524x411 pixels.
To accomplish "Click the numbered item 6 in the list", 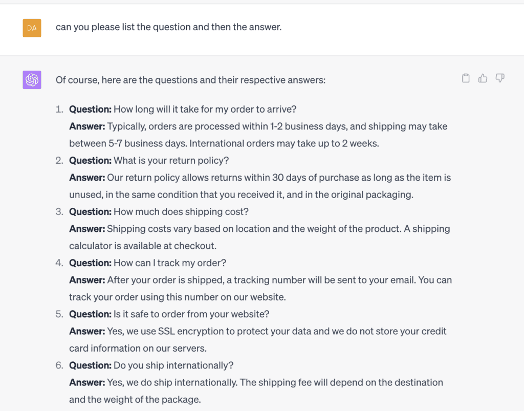I will [x=59, y=365].
